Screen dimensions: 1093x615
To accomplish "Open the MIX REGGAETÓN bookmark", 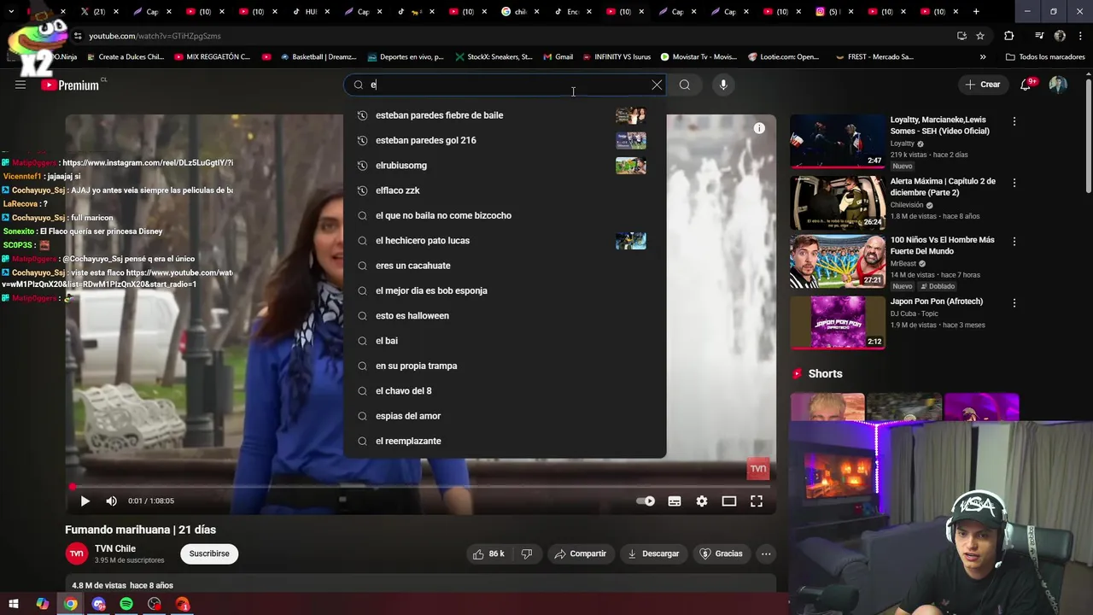I will point(212,57).
